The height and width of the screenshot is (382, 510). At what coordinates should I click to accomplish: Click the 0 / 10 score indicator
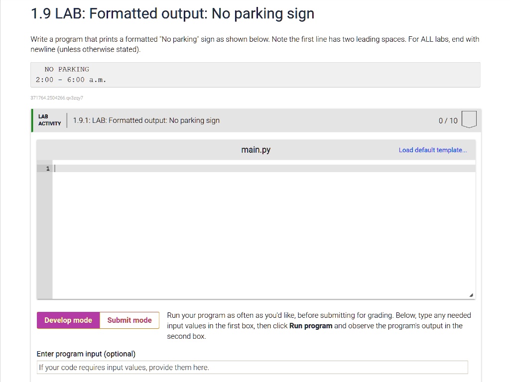point(448,120)
